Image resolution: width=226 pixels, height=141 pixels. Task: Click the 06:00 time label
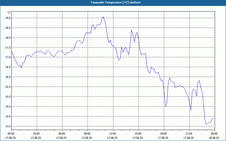point(62,134)
